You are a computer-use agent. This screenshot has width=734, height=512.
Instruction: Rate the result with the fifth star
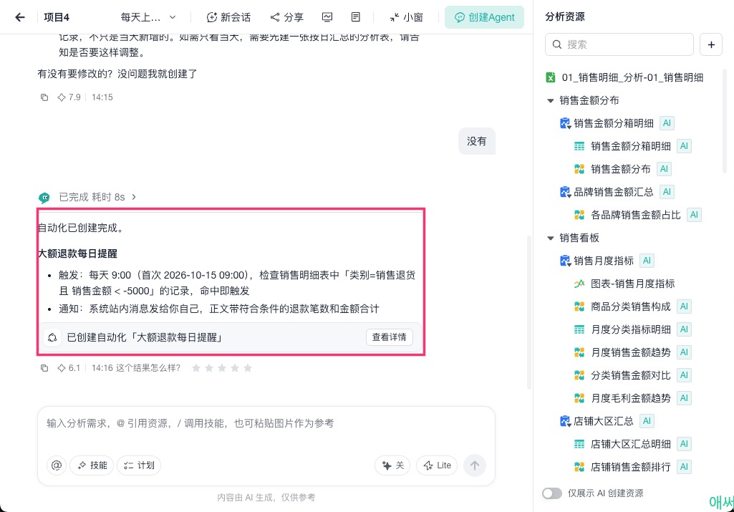click(x=248, y=368)
